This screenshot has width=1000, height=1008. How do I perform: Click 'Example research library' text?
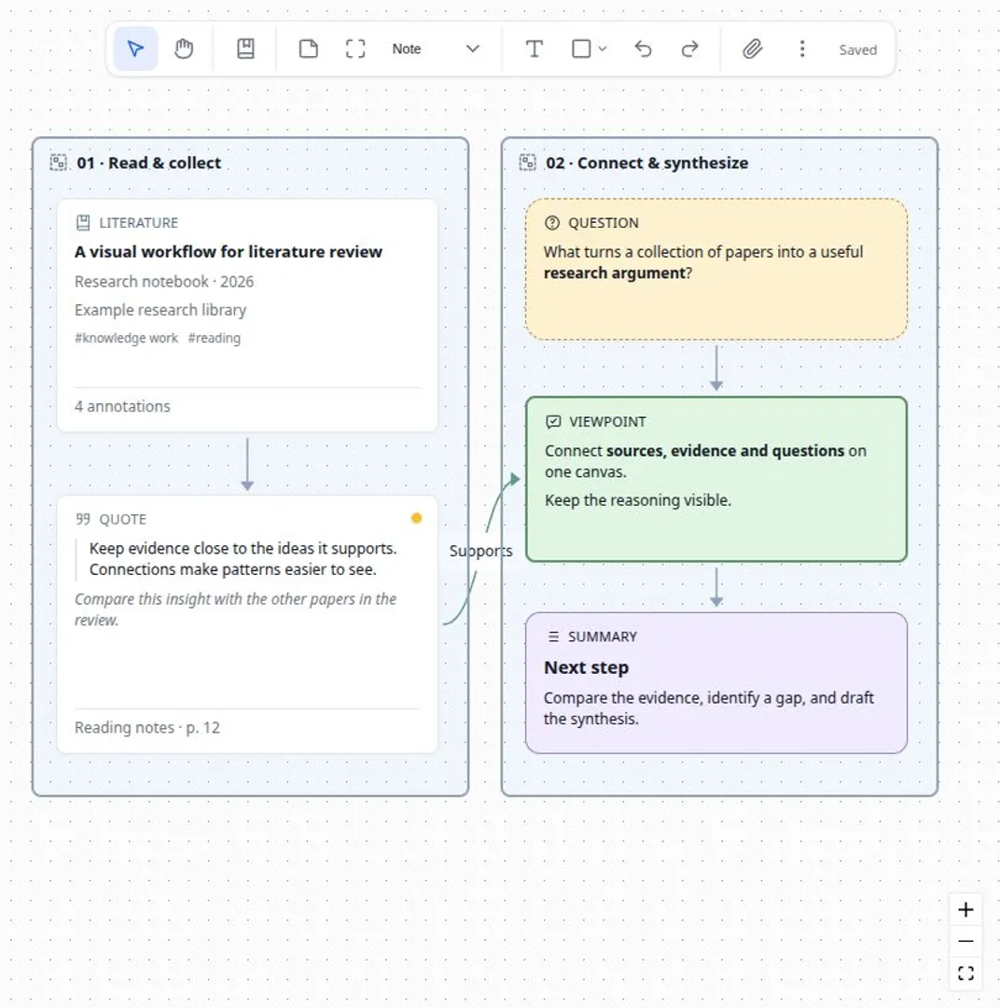pyautogui.click(x=160, y=310)
